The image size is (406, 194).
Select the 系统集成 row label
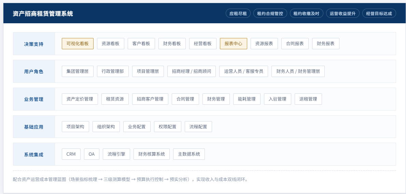[x=34, y=155]
